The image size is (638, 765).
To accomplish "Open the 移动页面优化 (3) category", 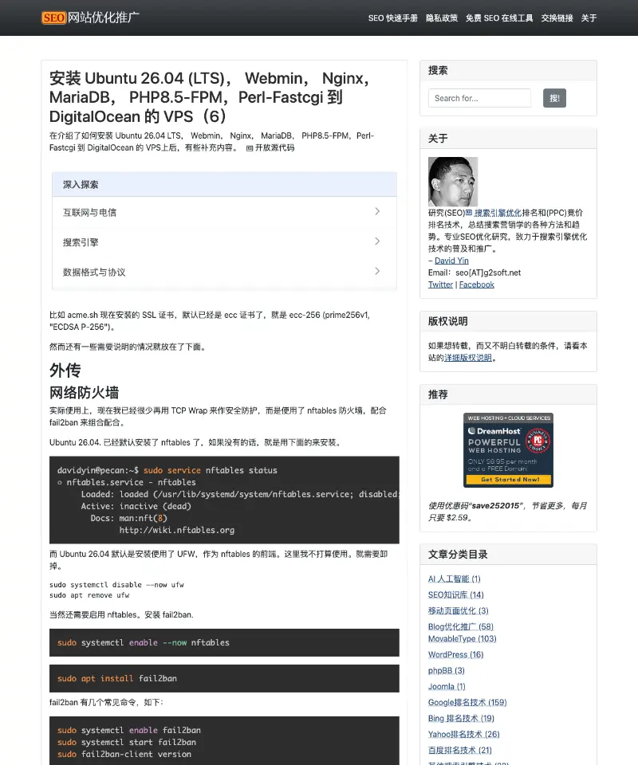I will 459,611.
